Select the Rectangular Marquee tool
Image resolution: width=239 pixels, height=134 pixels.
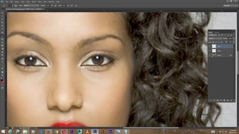(x=2, y=16)
